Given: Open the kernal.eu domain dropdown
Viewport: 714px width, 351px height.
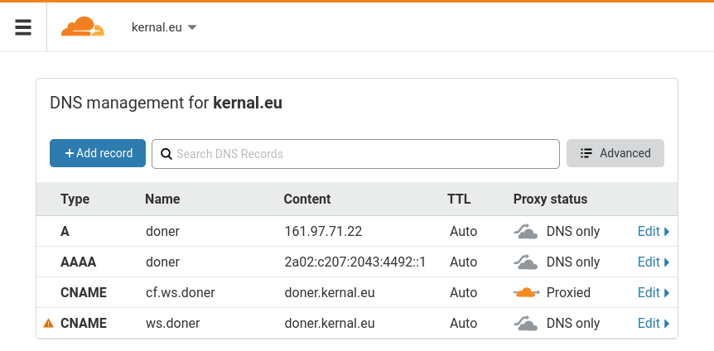Looking at the screenshot, I should pyautogui.click(x=164, y=27).
